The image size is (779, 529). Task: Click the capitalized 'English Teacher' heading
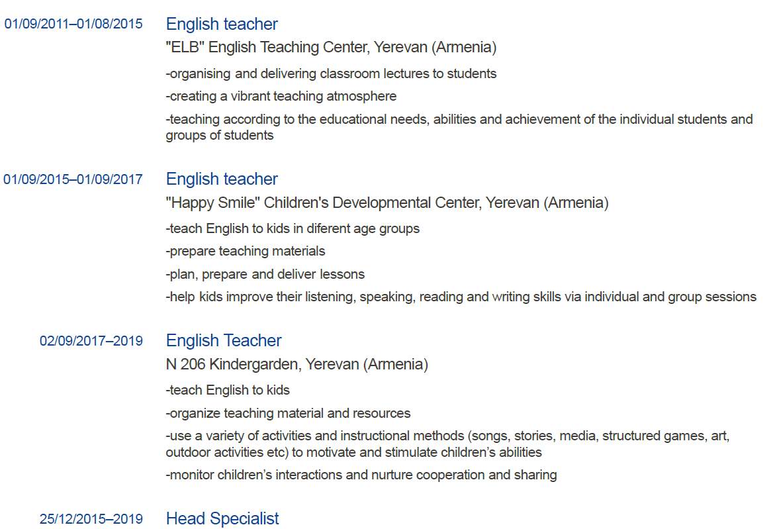[x=224, y=340]
